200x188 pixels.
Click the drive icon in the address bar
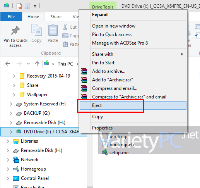point(46,63)
